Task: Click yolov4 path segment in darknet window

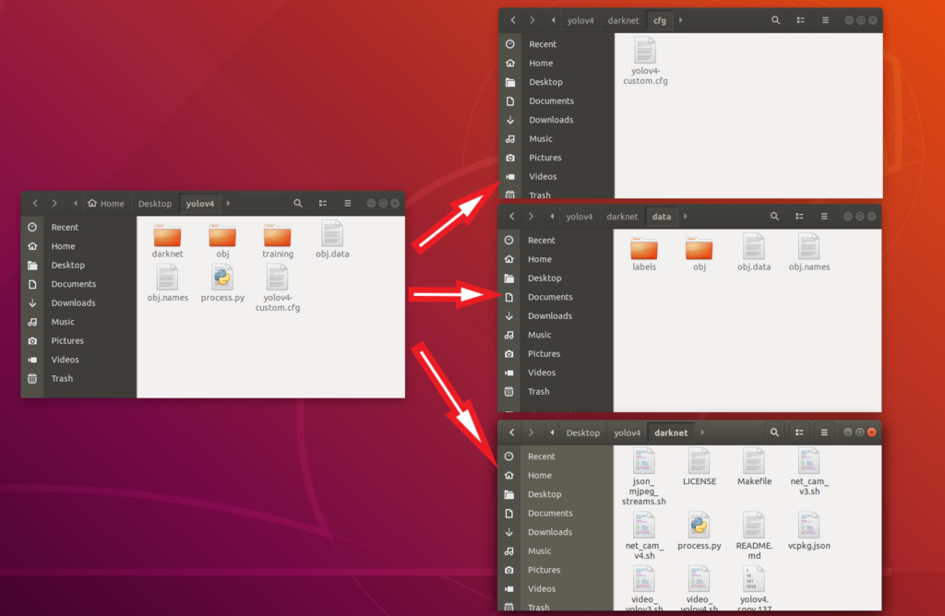Action: tap(627, 432)
